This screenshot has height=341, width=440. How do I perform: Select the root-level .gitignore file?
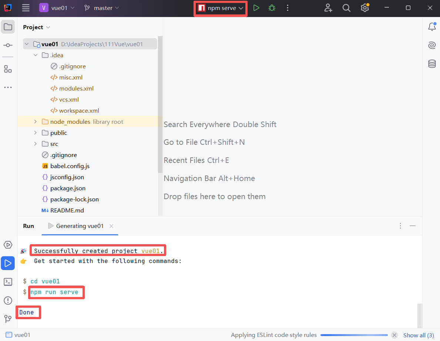[59, 155]
